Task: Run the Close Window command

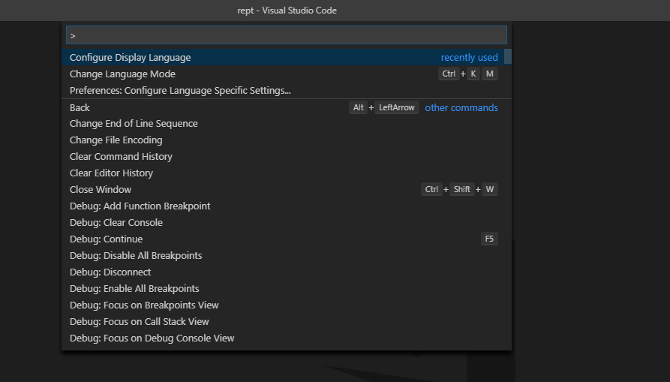Action: tap(101, 190)
